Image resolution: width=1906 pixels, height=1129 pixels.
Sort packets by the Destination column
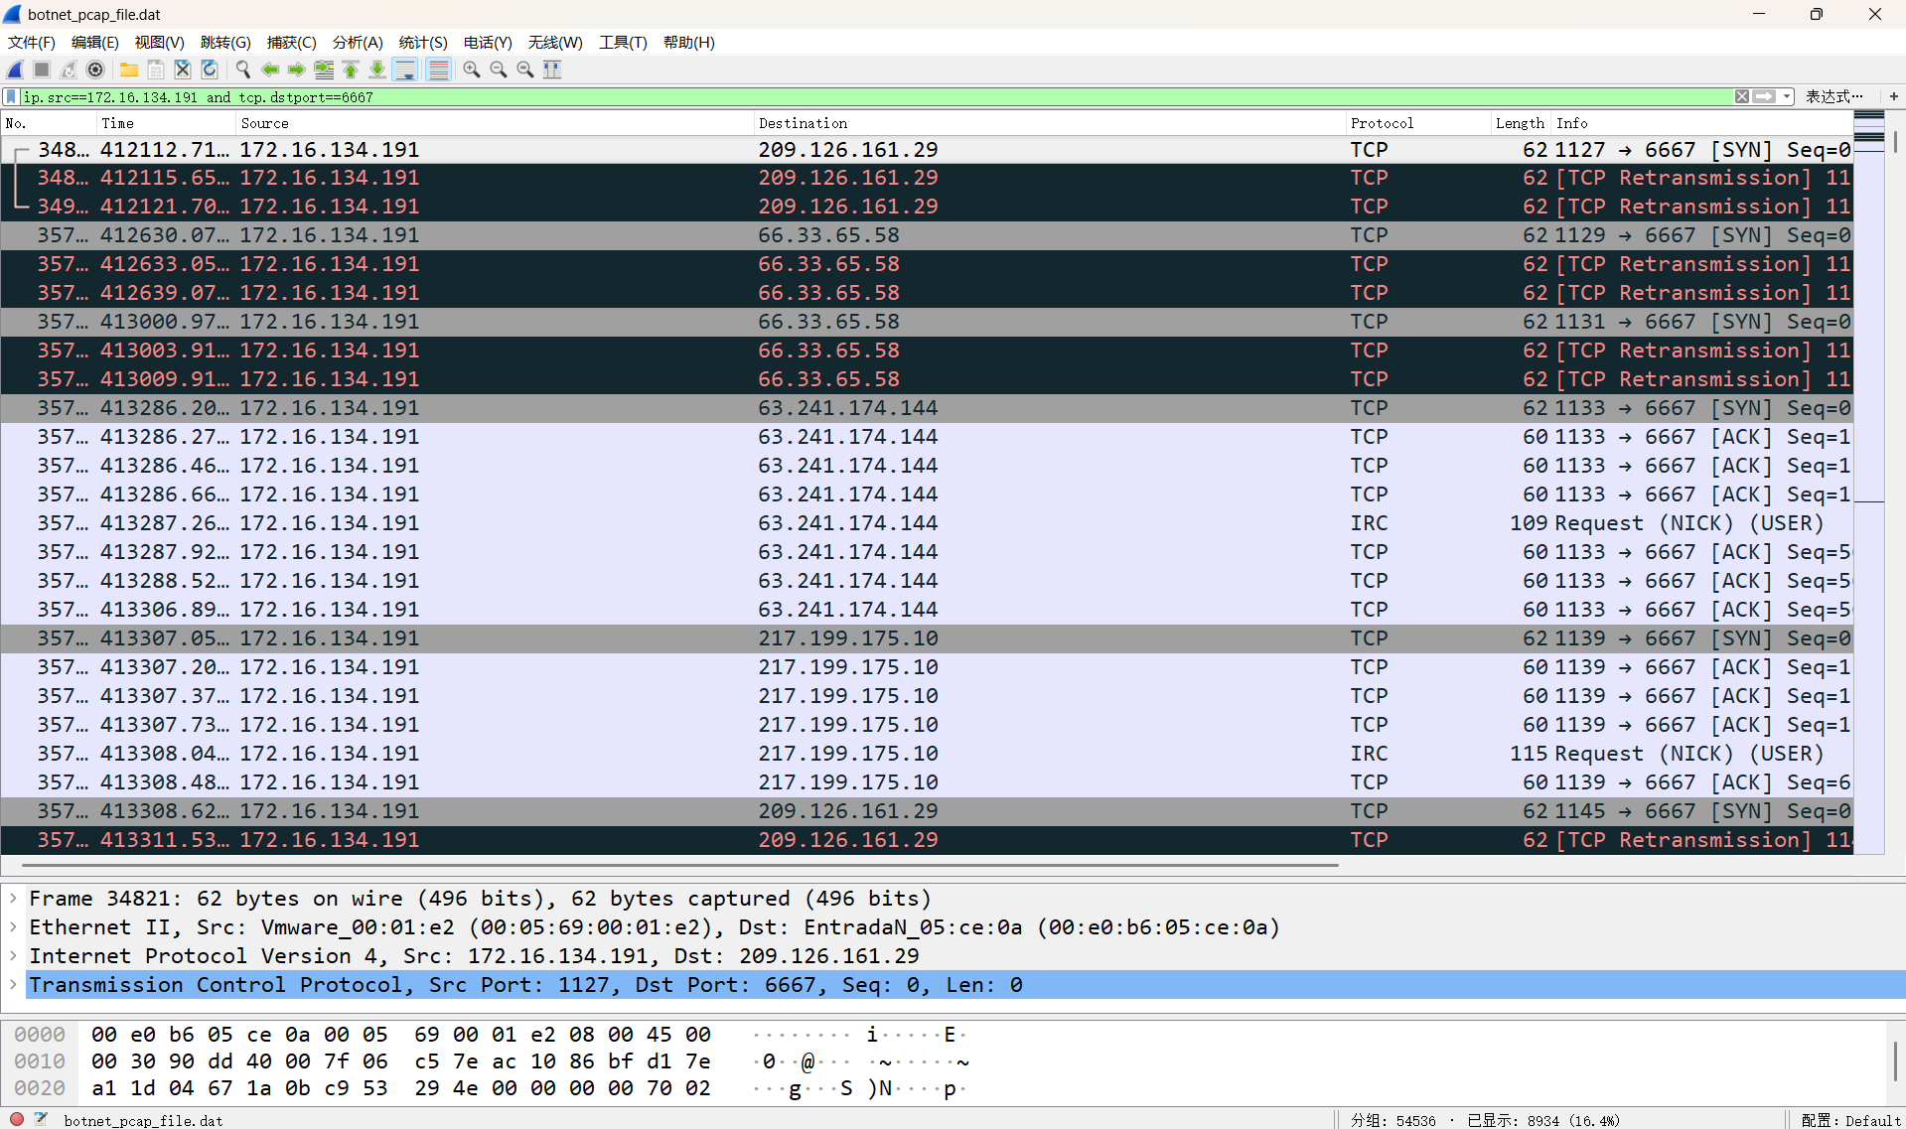pyautogui.click(x=1050, y=123)
